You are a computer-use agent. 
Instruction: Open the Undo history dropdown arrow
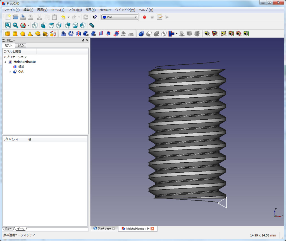pyautogui.click(x=69, y=17)
